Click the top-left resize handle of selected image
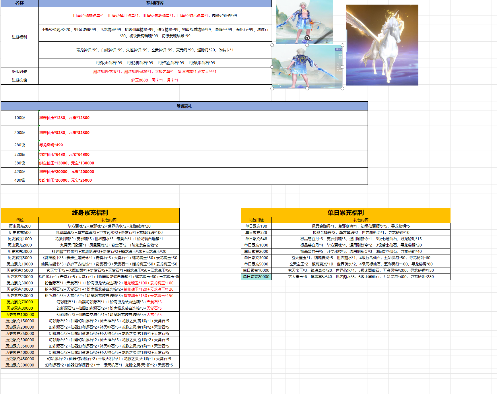The height and width of the screenshot is (394, 497). 272,45
